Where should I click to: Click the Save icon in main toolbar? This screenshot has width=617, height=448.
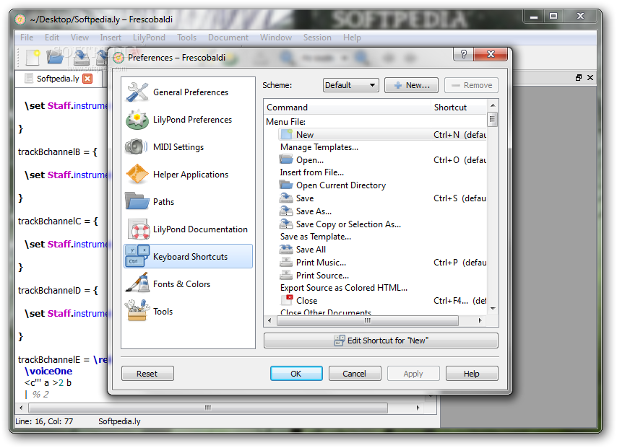click(81, 58)
